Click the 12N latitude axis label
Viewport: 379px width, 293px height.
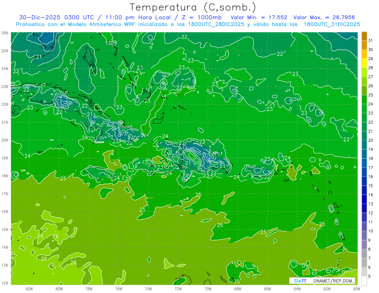click(x=4, y=283)
